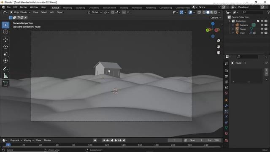The height and width of the screenshot is (152, 270).
Task: Hide the house object in viewport
Action: [x=262, y=29]
